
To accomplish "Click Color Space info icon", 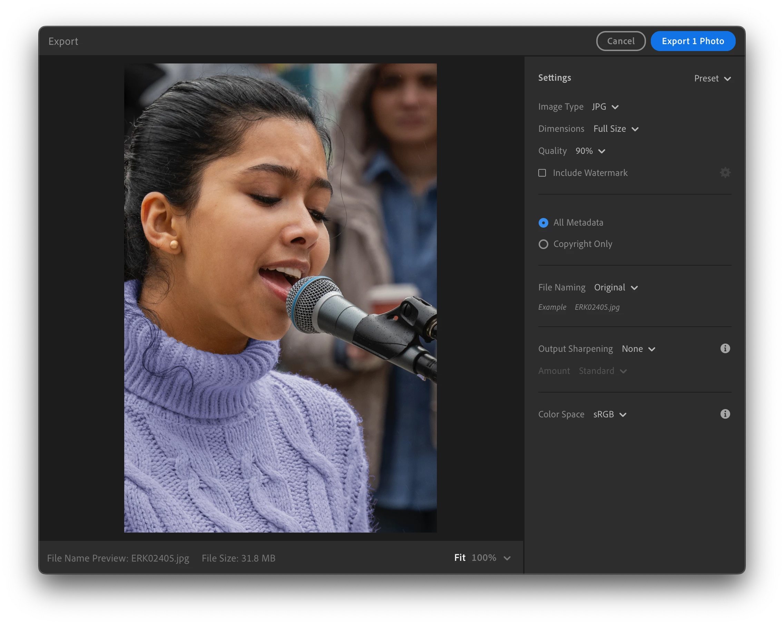I will [725, 414].
